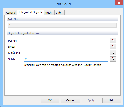Screen dimensions: 124x107
Task: Focus the Surfaces input field
Action: (x=66, y=53)
